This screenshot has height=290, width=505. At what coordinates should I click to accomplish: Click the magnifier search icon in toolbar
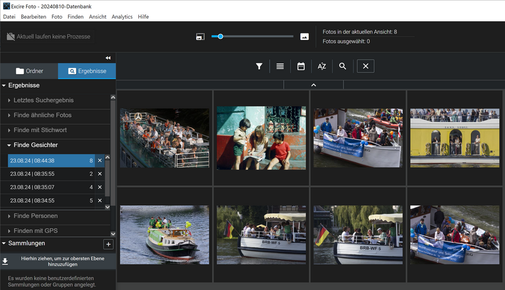[x=343, y=66]
